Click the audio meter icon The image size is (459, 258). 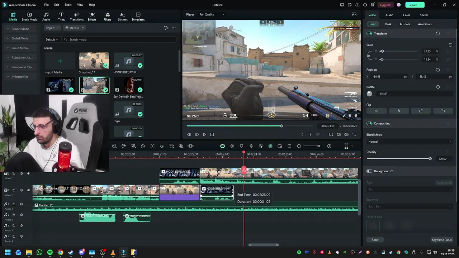(346, 146)
